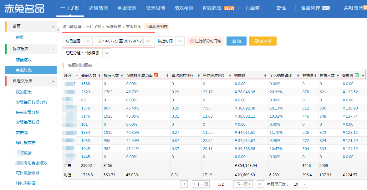The image size is (367, 190).
Task: Click sort icon on 销售人数 column
Action: coord(338,76)
